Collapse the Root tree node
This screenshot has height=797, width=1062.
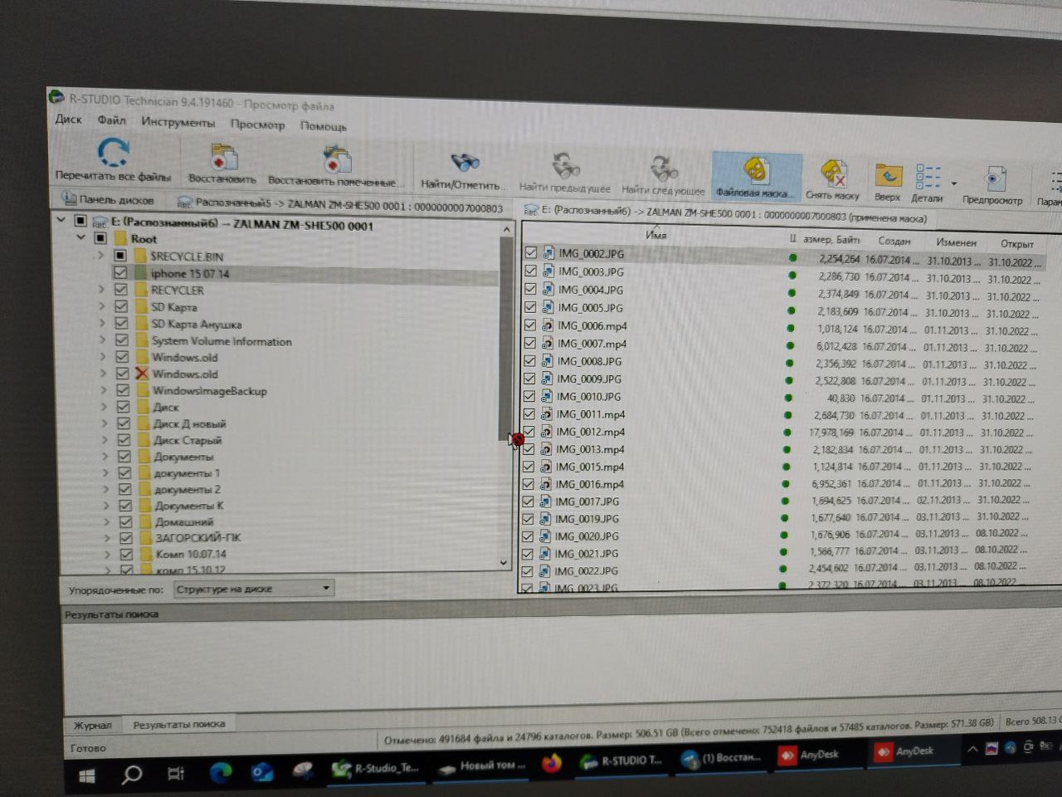coord(80,237)
